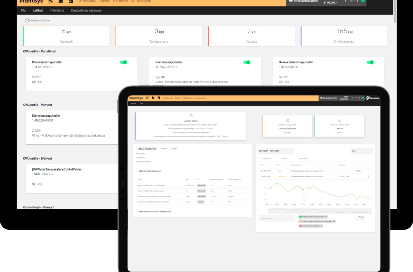Click the history icon on Laitteen käyttöaste card
413x272 pixels.
coord(288,121)
